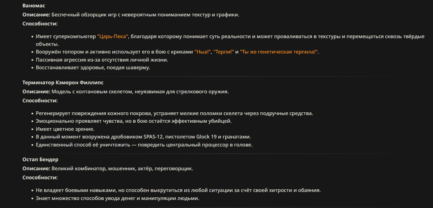Click the "Ваномас" character heading
This screenshot has width=433, height=208.
34,6
